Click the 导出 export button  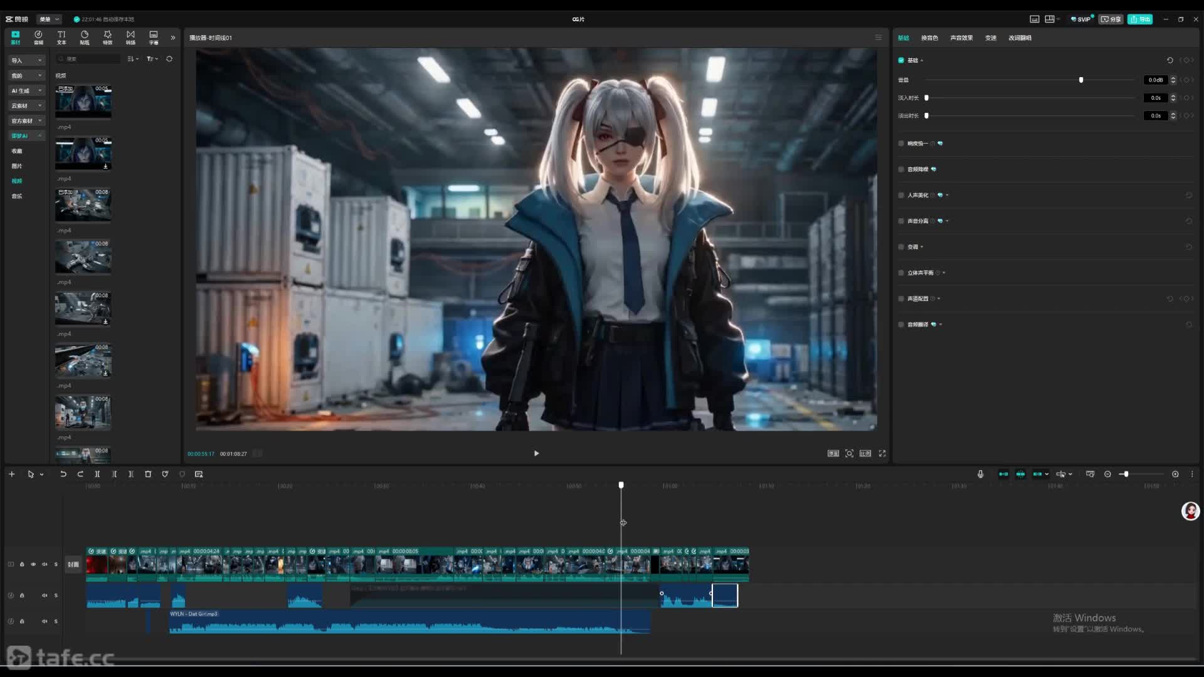1140,19
